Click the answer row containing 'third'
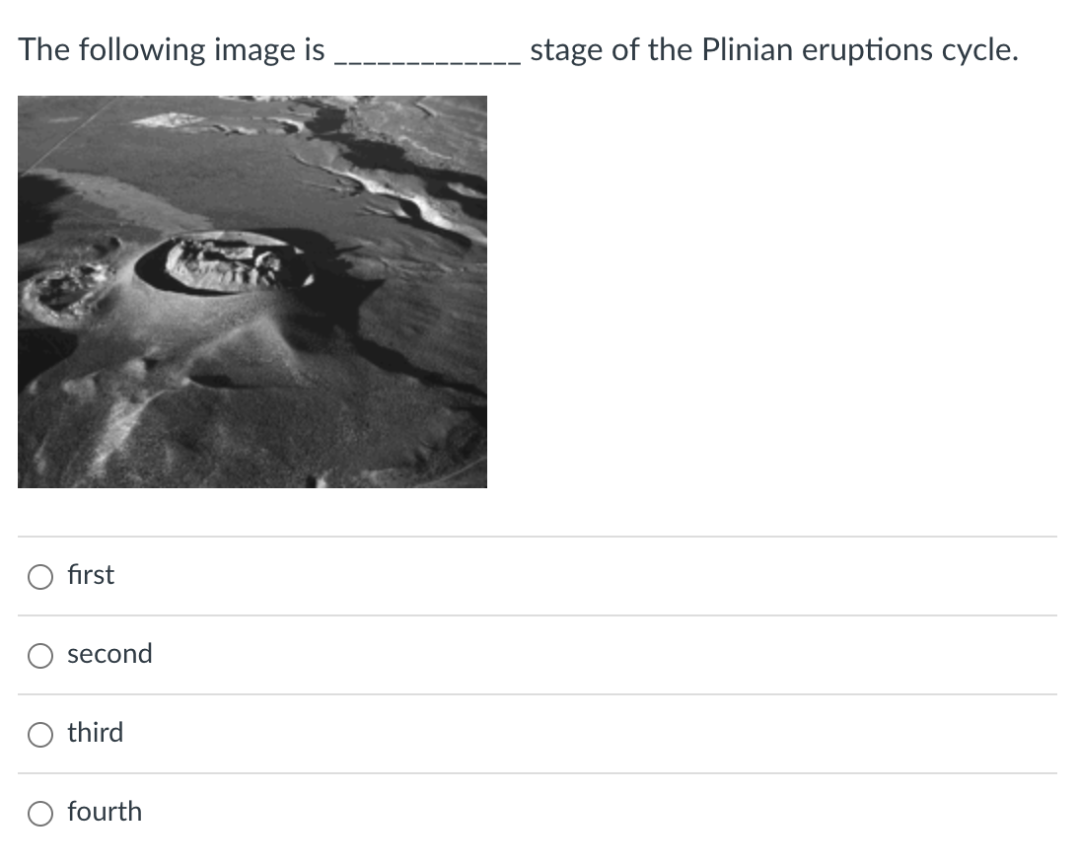The height and width of the screenshot is (866, 1079). (539, 734)
